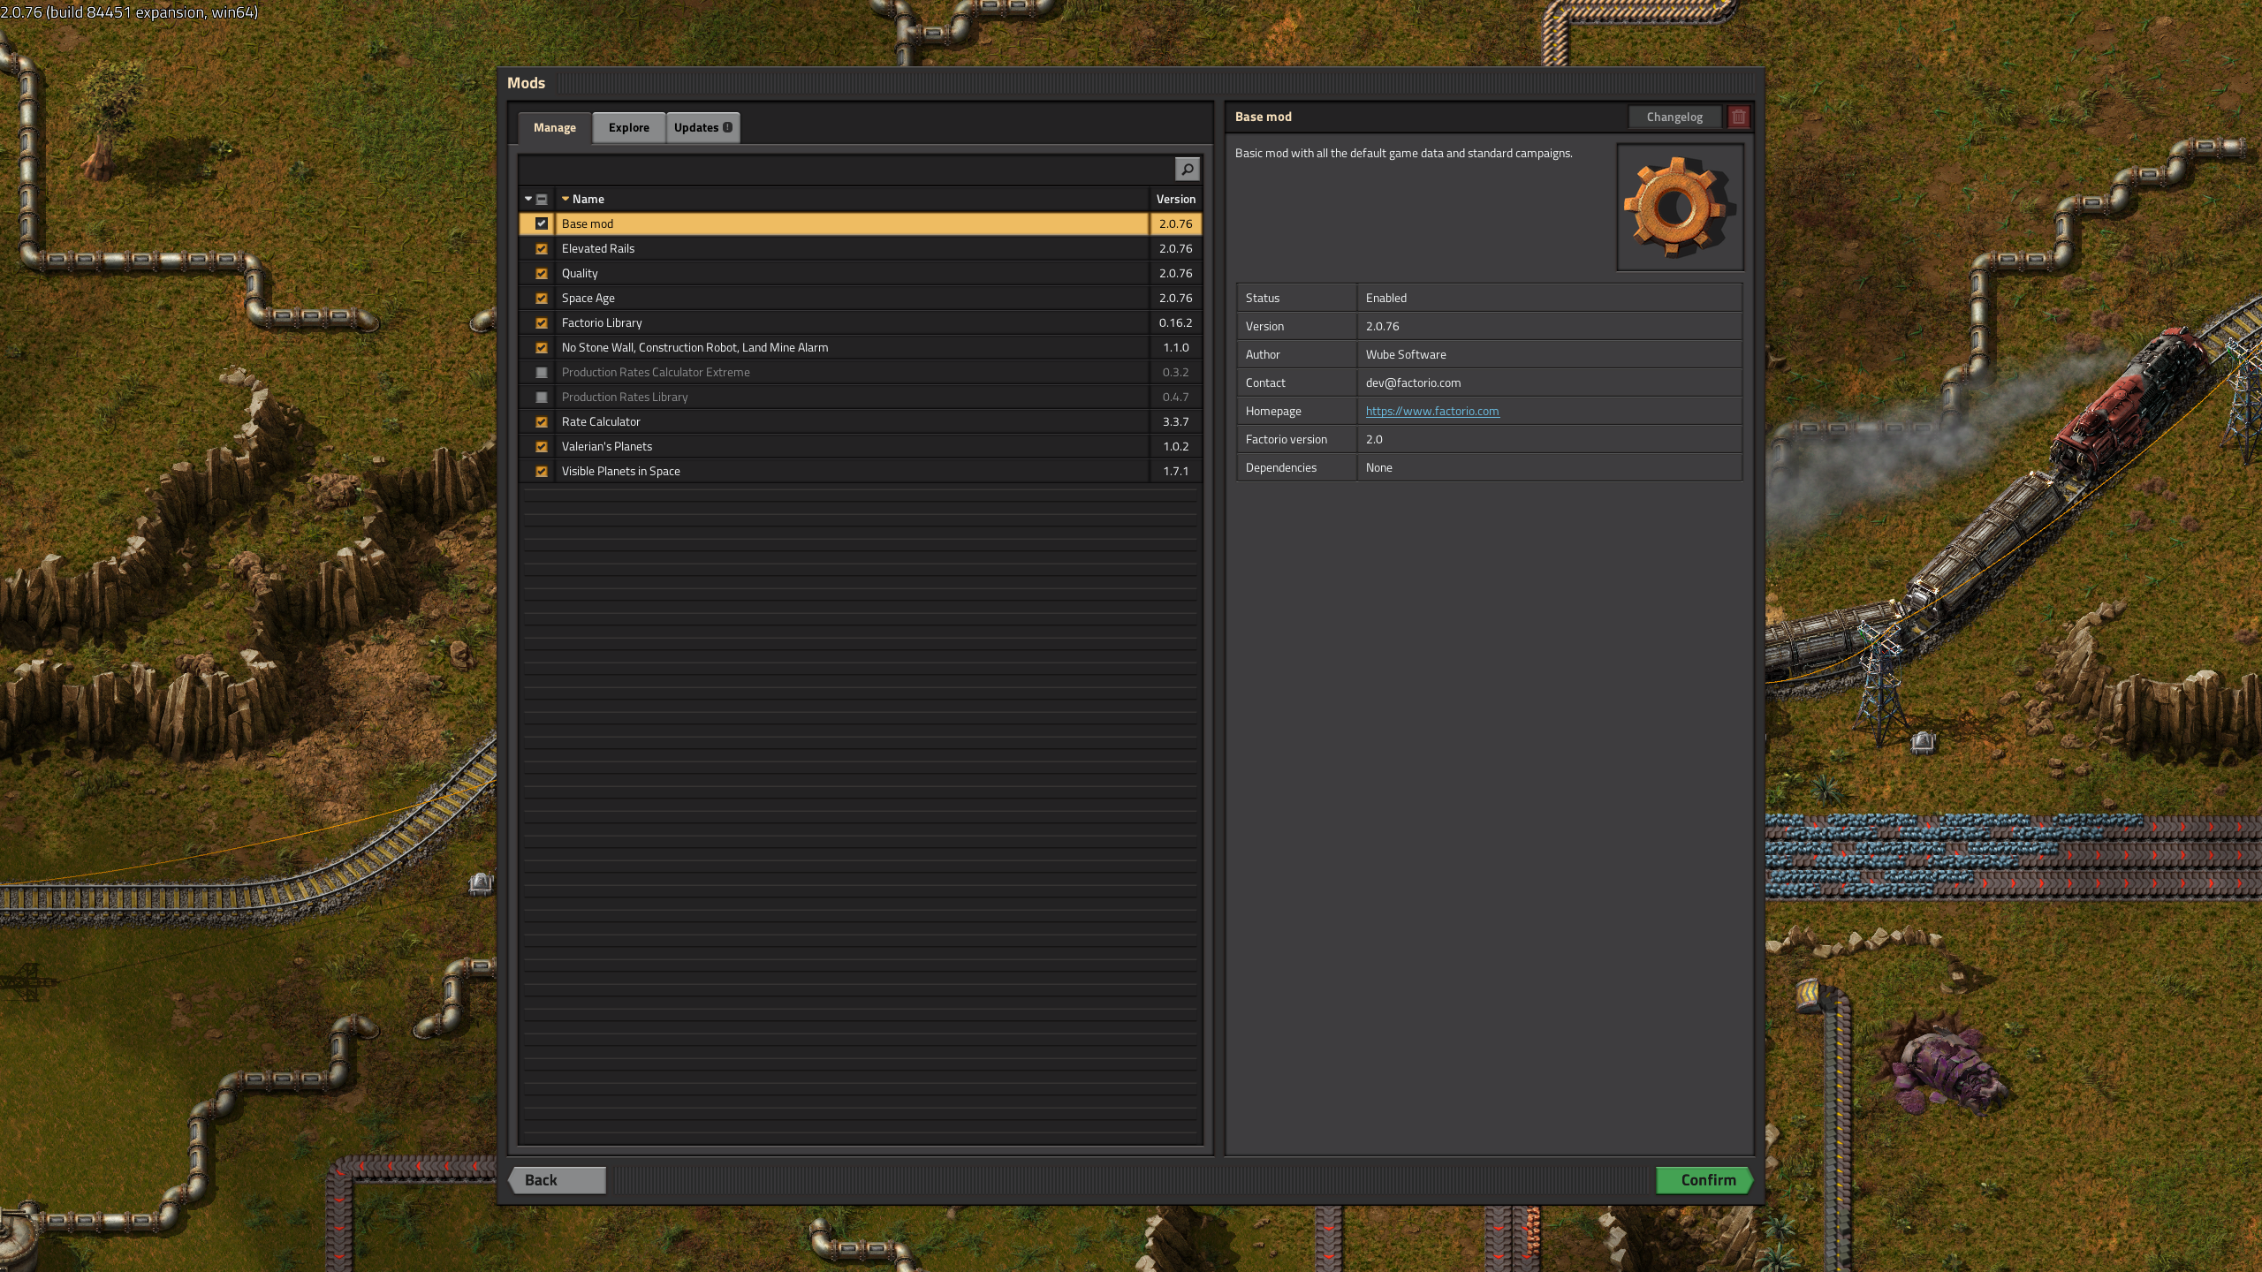Toggle the Base mod checkbox
This screenshot has width=2262, height=1272.
pyautogui.click(x=542, y=223)
